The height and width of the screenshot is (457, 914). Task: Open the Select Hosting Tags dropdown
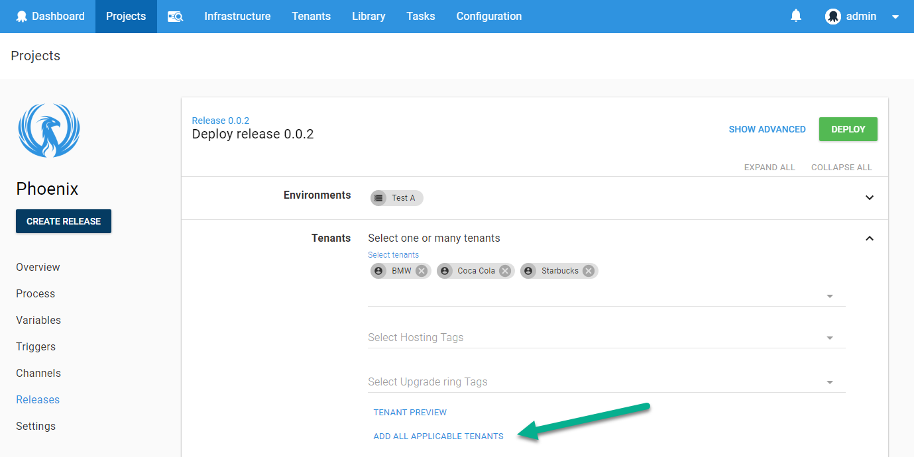829,337
